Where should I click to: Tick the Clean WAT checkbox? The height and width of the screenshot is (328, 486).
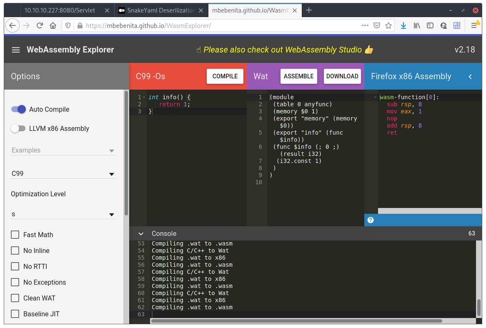[15, 298]
